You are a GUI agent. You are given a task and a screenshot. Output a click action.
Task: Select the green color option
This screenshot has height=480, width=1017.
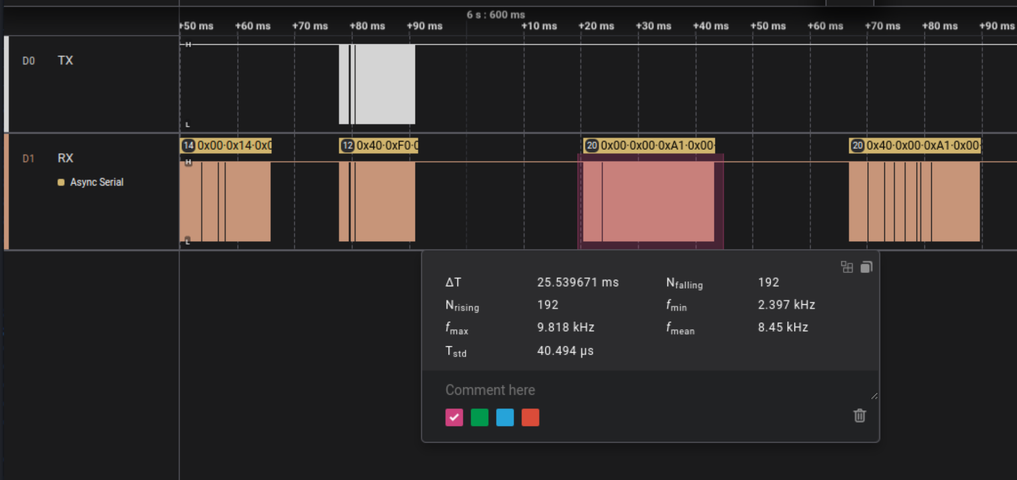click(479, 417)
